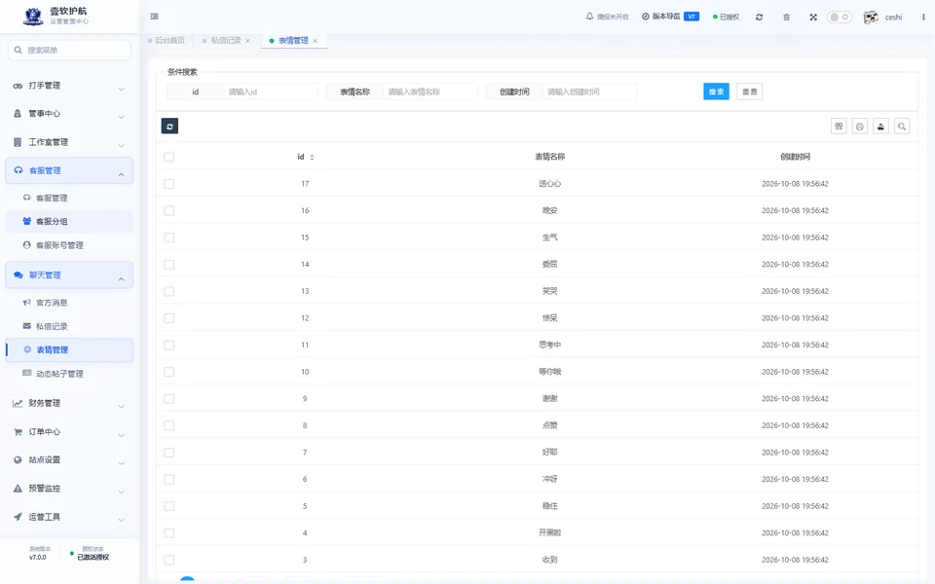Click the 壹软护航 logo icon

point(33,17)
